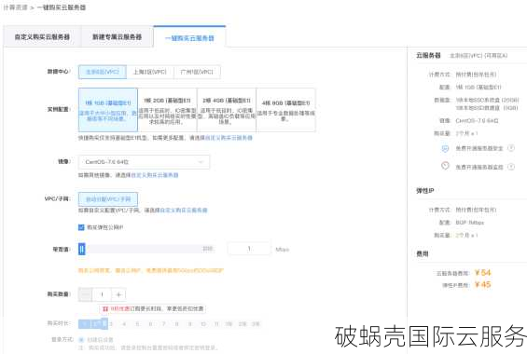The height and width of the screenshot is (354, 527).
Task: Click the bandwidth value input field
Action: point(249,249)
